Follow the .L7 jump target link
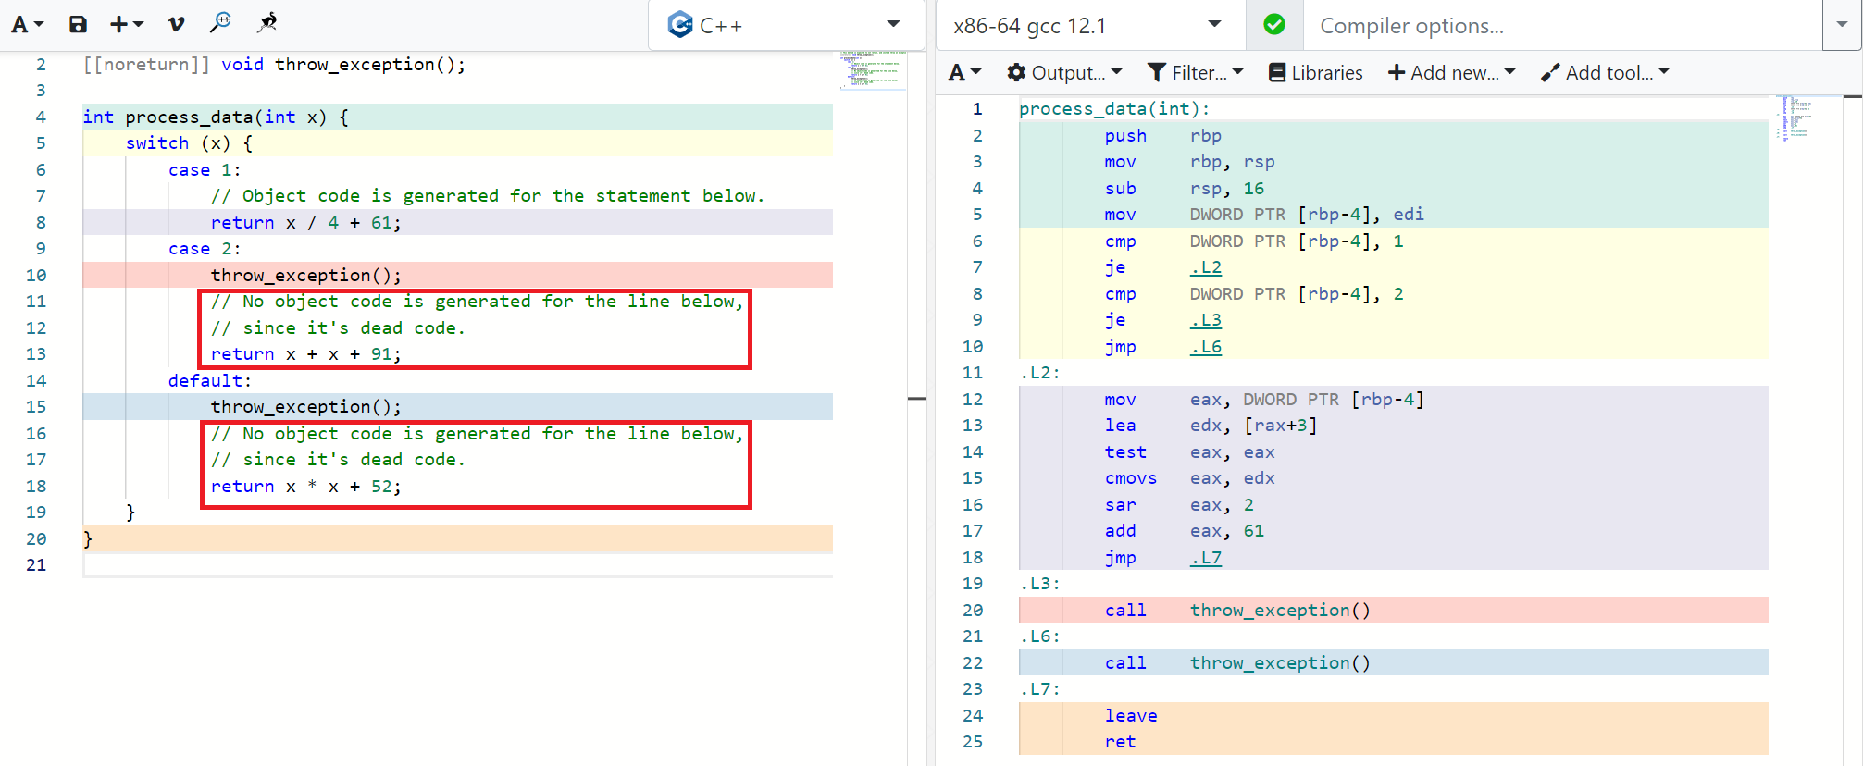The width and height of the screenshot is (1863, 766). click(1205, 558)
